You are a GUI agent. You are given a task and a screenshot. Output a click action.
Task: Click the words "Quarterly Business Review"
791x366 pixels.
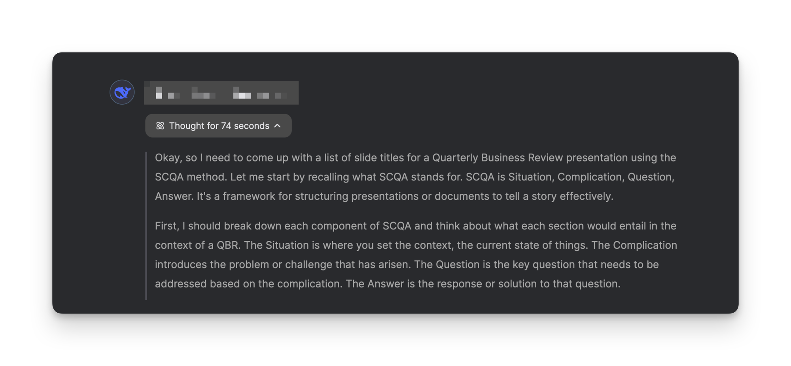point(498,158)
